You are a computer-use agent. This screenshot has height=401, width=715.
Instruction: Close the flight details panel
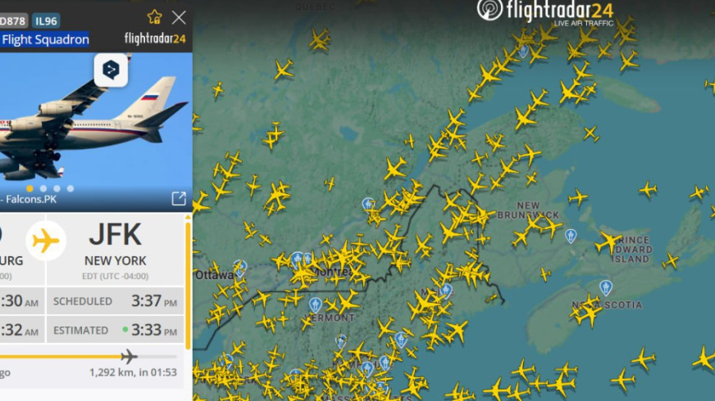coord(179,18)
